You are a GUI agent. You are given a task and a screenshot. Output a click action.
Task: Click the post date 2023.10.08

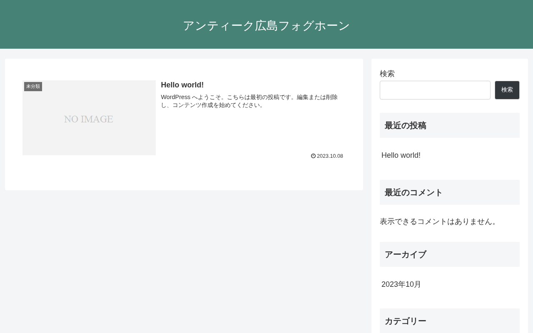pyautogui.click(x=330, y=156)
